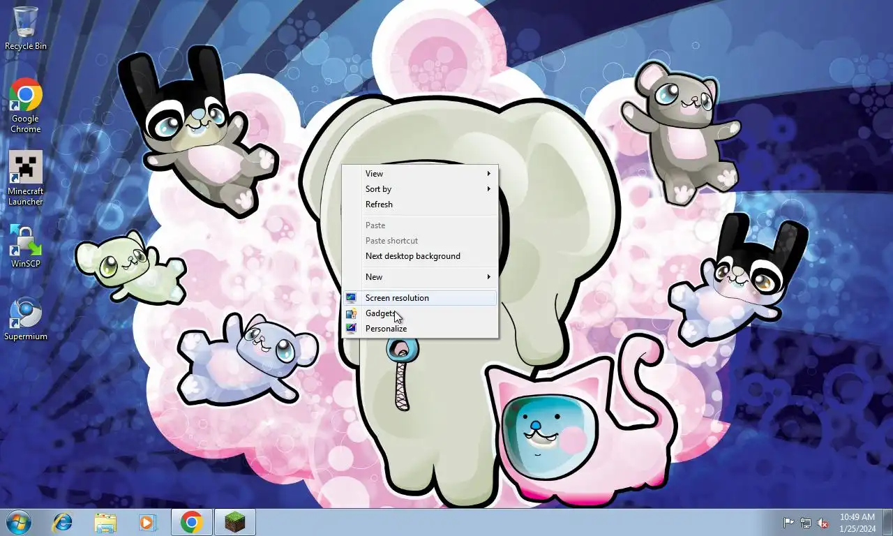Launch Windows Media Player from taskbar
Screen dimensions: 893x536
pos(148,522)
